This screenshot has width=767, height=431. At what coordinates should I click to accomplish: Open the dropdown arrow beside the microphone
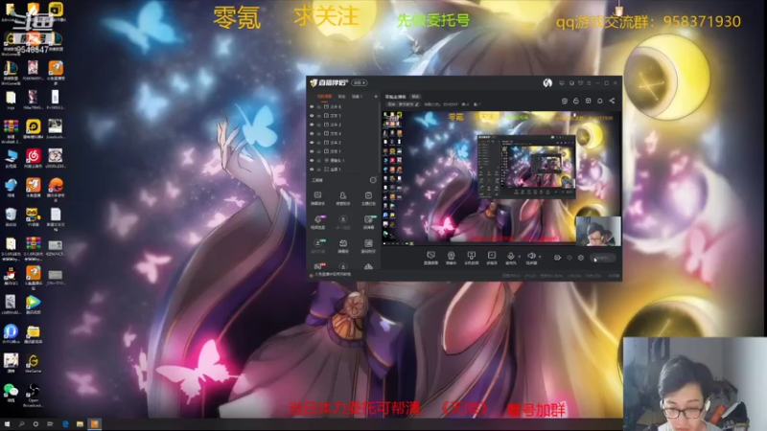click(519, 256)
